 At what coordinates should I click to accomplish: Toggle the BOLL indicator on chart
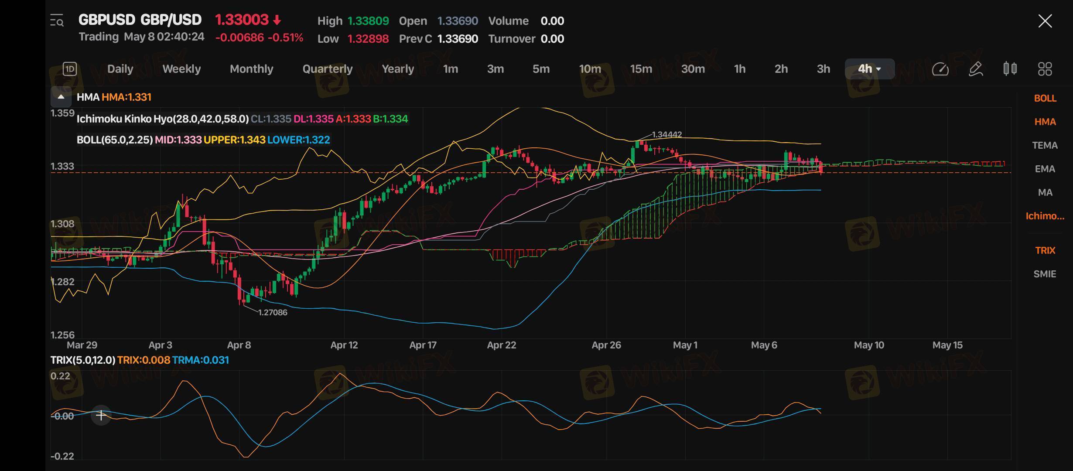point(1045,98)
